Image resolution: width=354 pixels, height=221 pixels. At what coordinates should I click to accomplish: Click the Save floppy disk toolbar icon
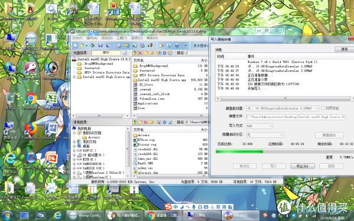coord(100,45)
